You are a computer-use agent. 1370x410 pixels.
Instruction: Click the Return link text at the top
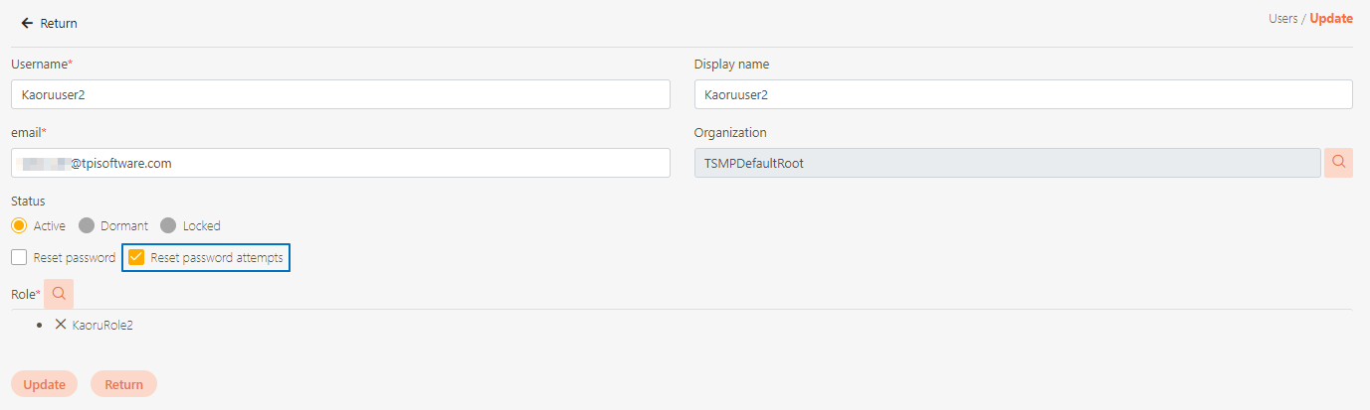coord(59,23)
